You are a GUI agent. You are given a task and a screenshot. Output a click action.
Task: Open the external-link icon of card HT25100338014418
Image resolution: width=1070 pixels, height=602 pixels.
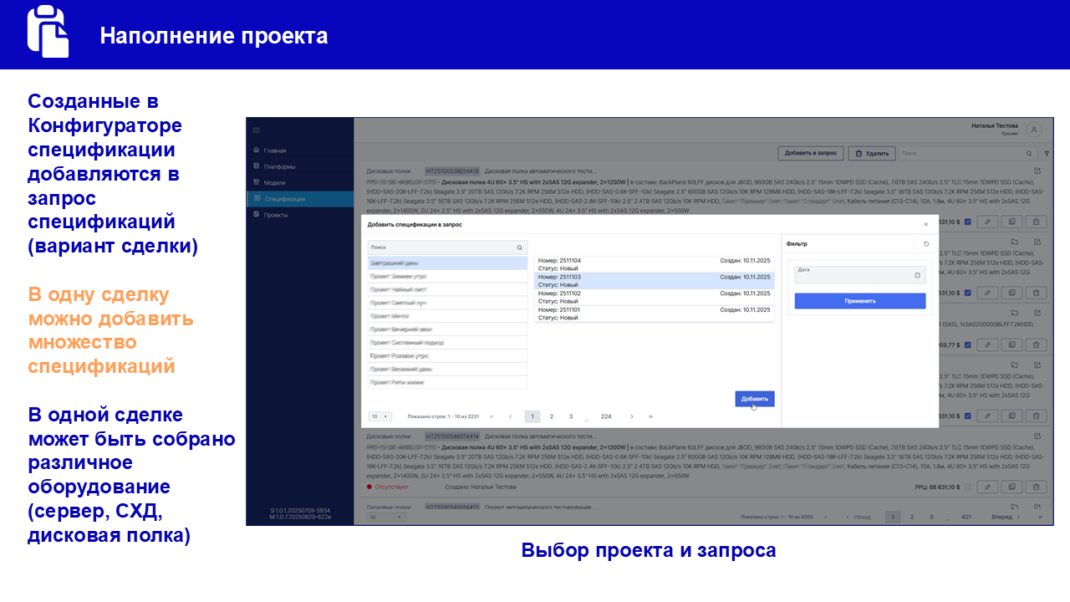1037,171
